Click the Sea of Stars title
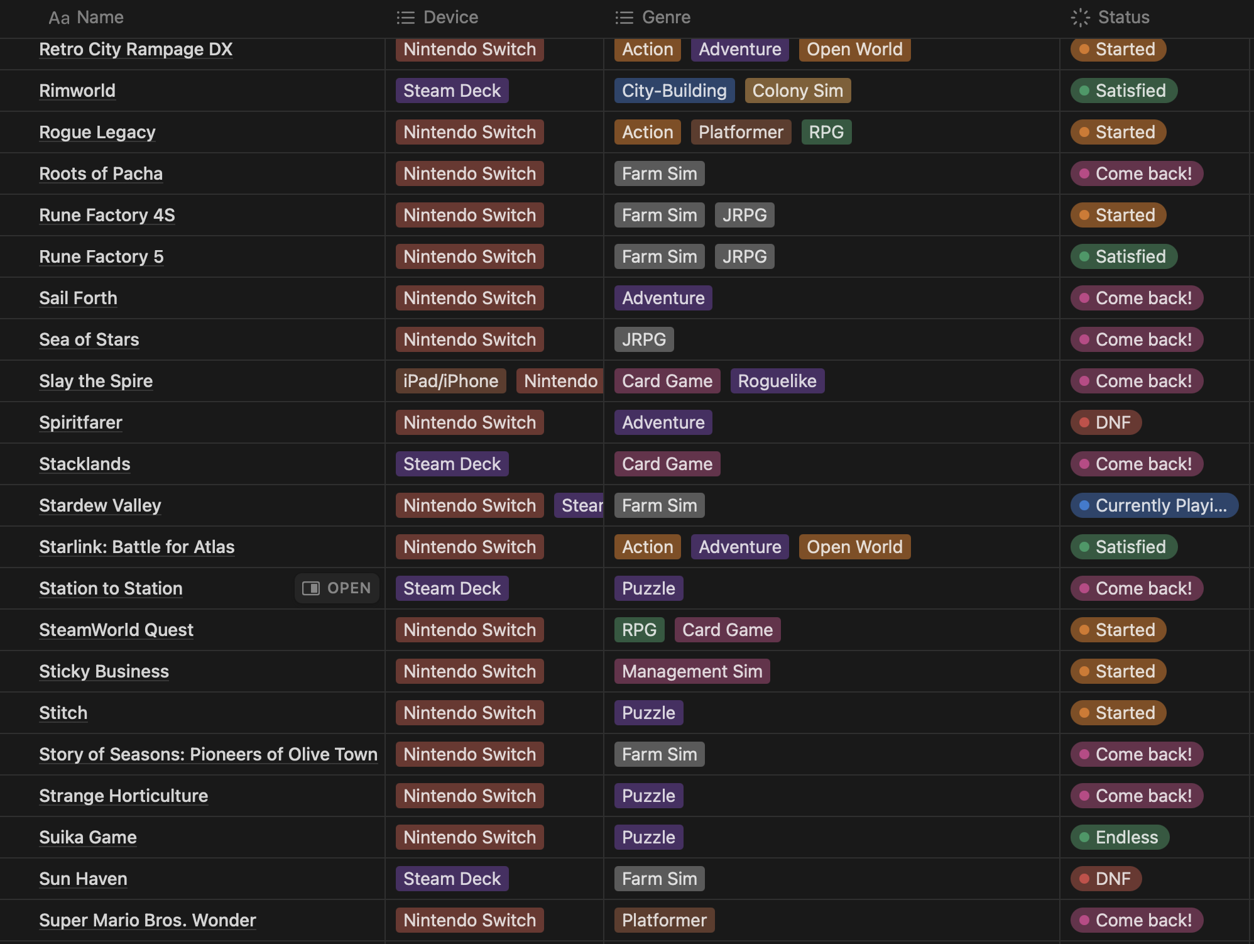This screenshot has height=944, width=1254. [89, 339]
